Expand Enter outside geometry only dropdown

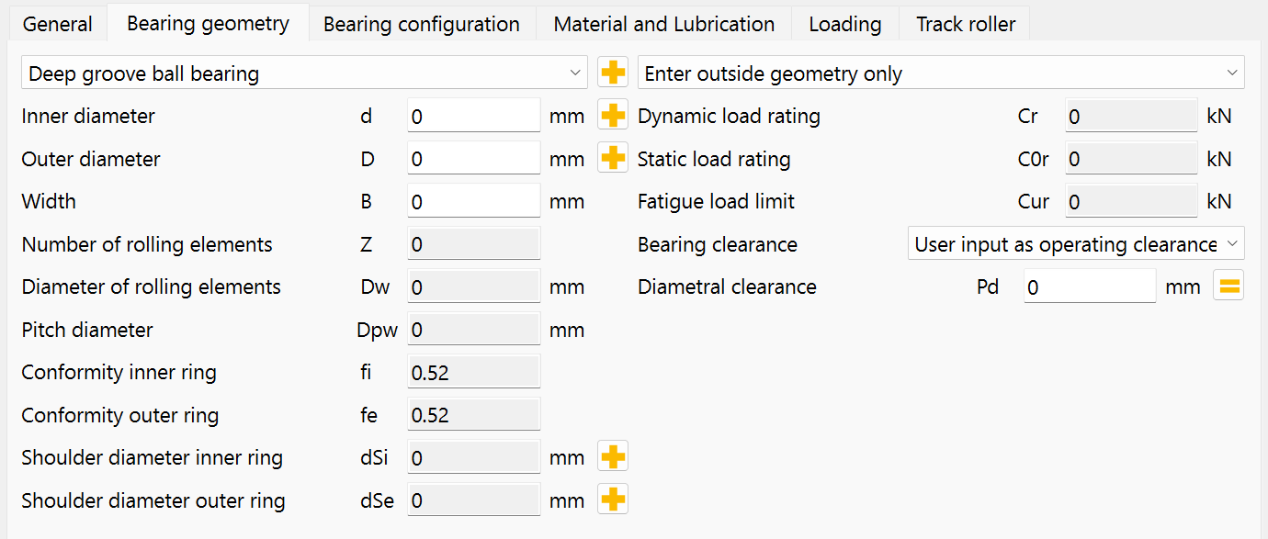tap(941, 73)
